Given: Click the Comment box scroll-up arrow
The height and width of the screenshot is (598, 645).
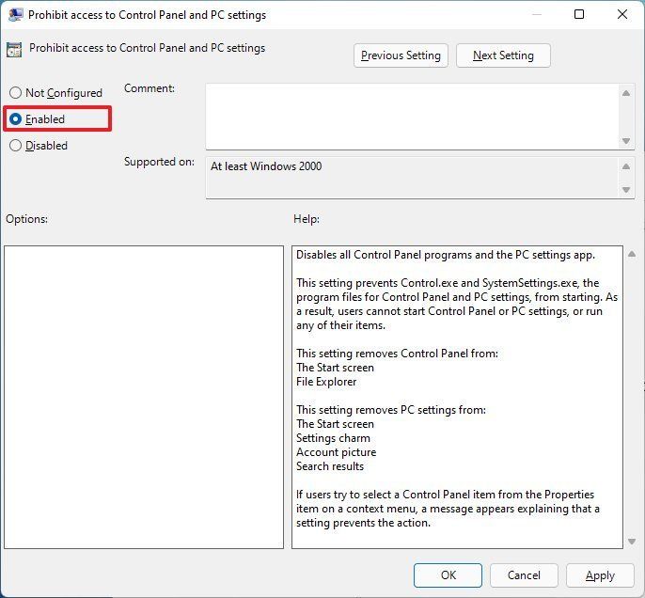Looking at the screenshot, I should (626, 93).
